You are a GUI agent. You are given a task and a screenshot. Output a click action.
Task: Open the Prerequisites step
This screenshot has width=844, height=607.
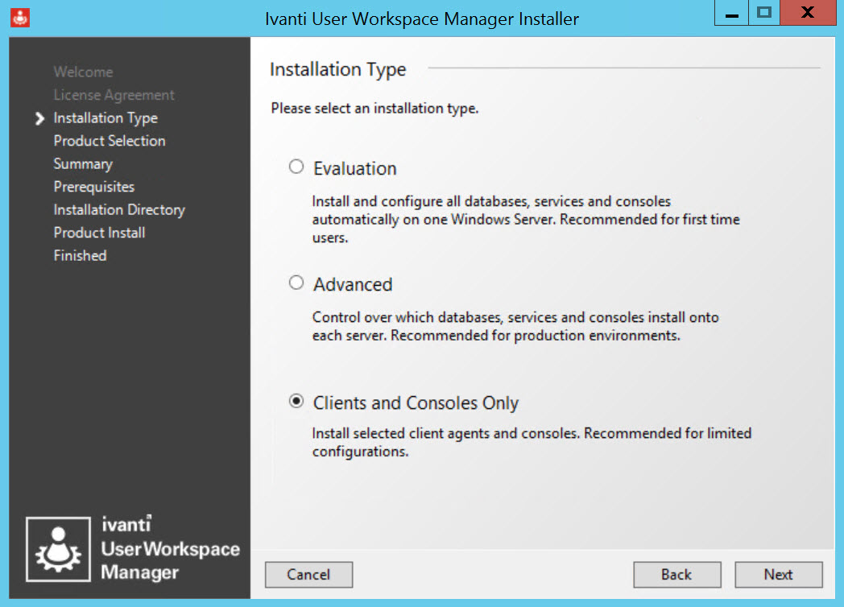click(x=93, y=186)
